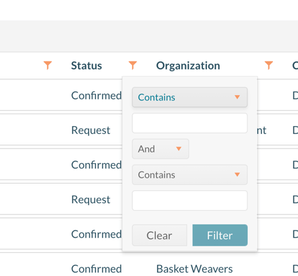Sort by the Organization column header
This screenshot has height=276, width=298.
(188, 65)
